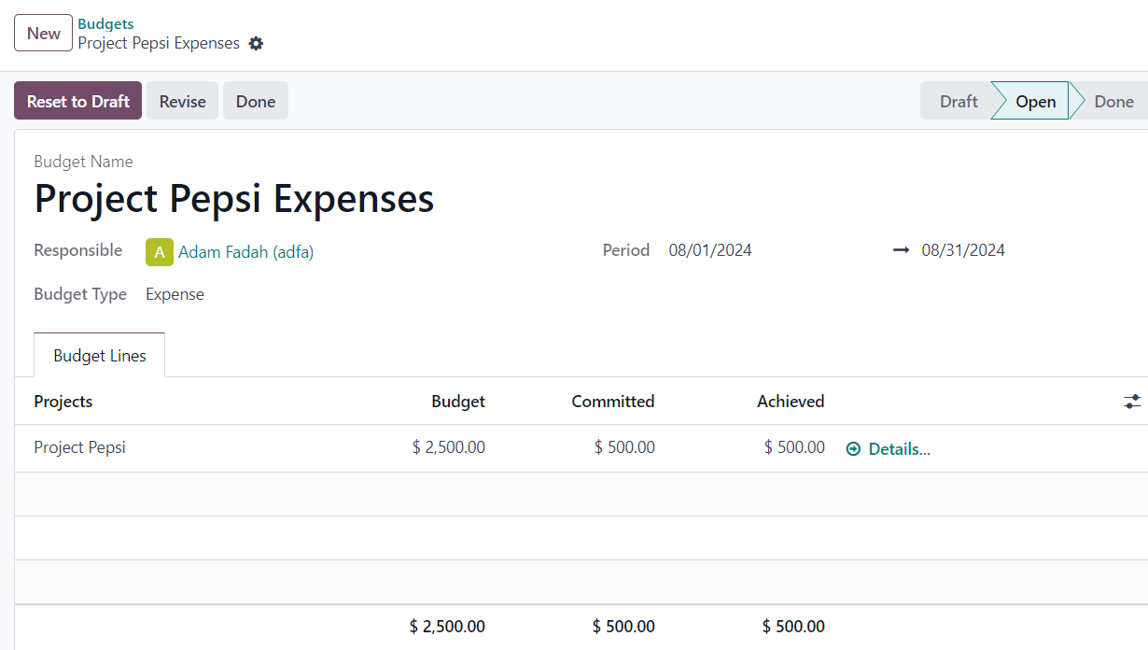This screenshot has width=1148, height=650.
Task: Sort by the Projects column header
Action: pyautogui.click(x=63, y=402)
